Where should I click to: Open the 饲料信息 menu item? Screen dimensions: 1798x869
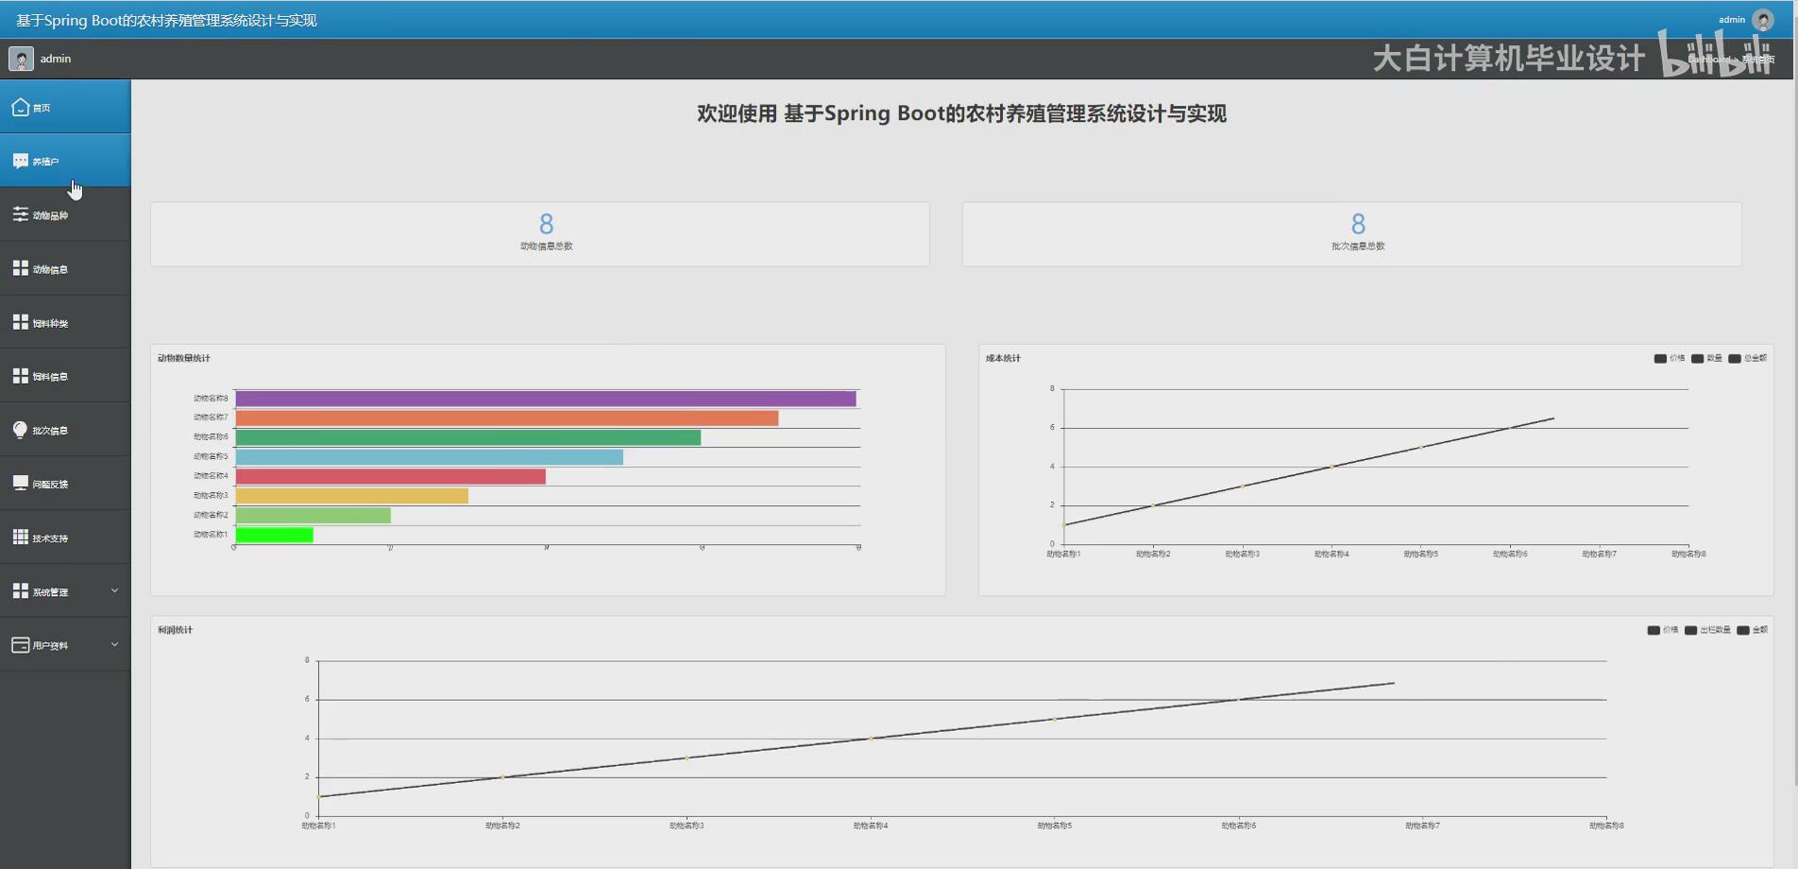pyautogui.click(x=65, y=376)
